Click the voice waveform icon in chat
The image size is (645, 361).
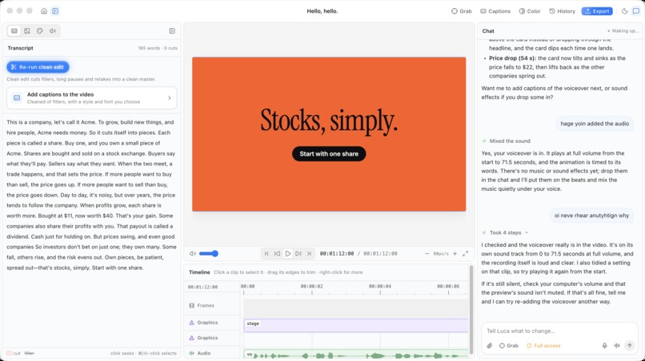click(x=617, y=346)
